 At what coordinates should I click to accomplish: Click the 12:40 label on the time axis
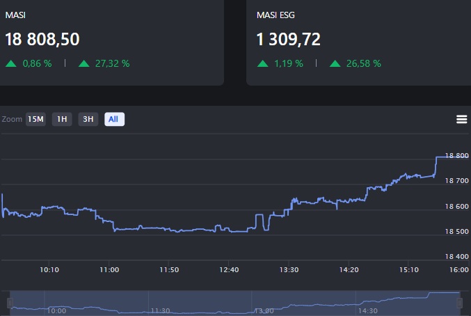tap(229, 269)
